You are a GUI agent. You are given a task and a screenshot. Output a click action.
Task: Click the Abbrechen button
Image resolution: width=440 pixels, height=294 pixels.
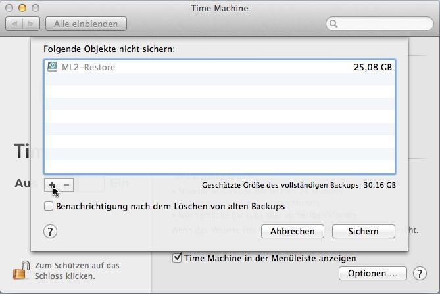[293, 231]
